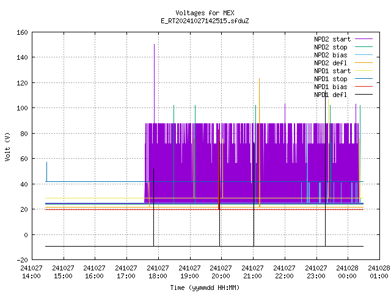Click the y-axis tick label 40
Image resolution: width=391 pixels, height=293 pixels.
click(x=24, y=184)
